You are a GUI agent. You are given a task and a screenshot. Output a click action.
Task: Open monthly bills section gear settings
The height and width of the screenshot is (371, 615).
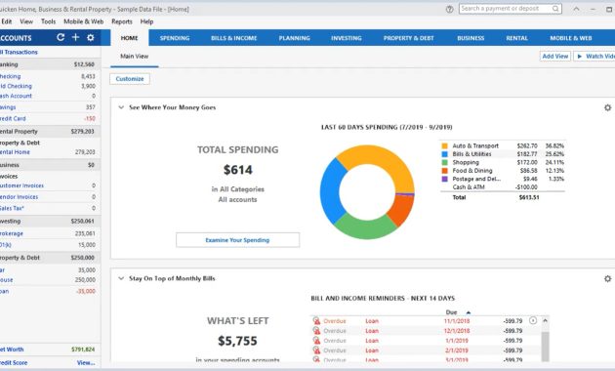click(607, 278)
